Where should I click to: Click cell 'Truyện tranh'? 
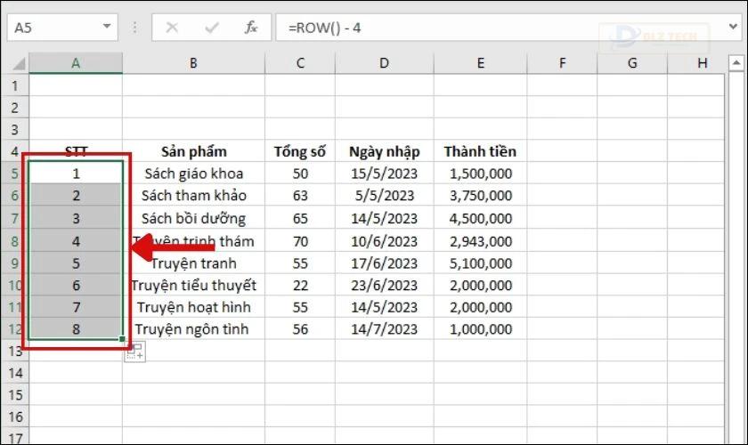[194, 263]
